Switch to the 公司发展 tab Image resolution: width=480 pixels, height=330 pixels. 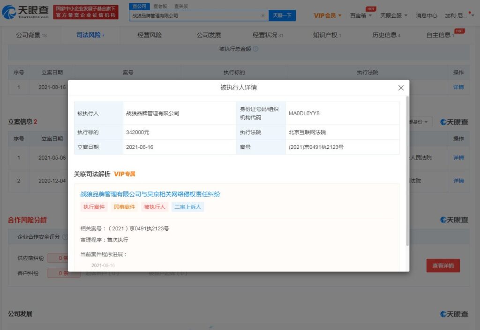[209, 35]
